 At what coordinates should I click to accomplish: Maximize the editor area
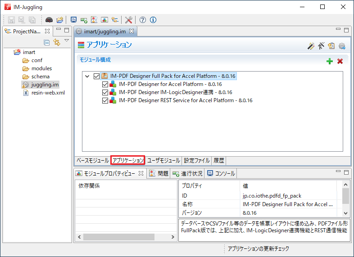tap(346, 30)
